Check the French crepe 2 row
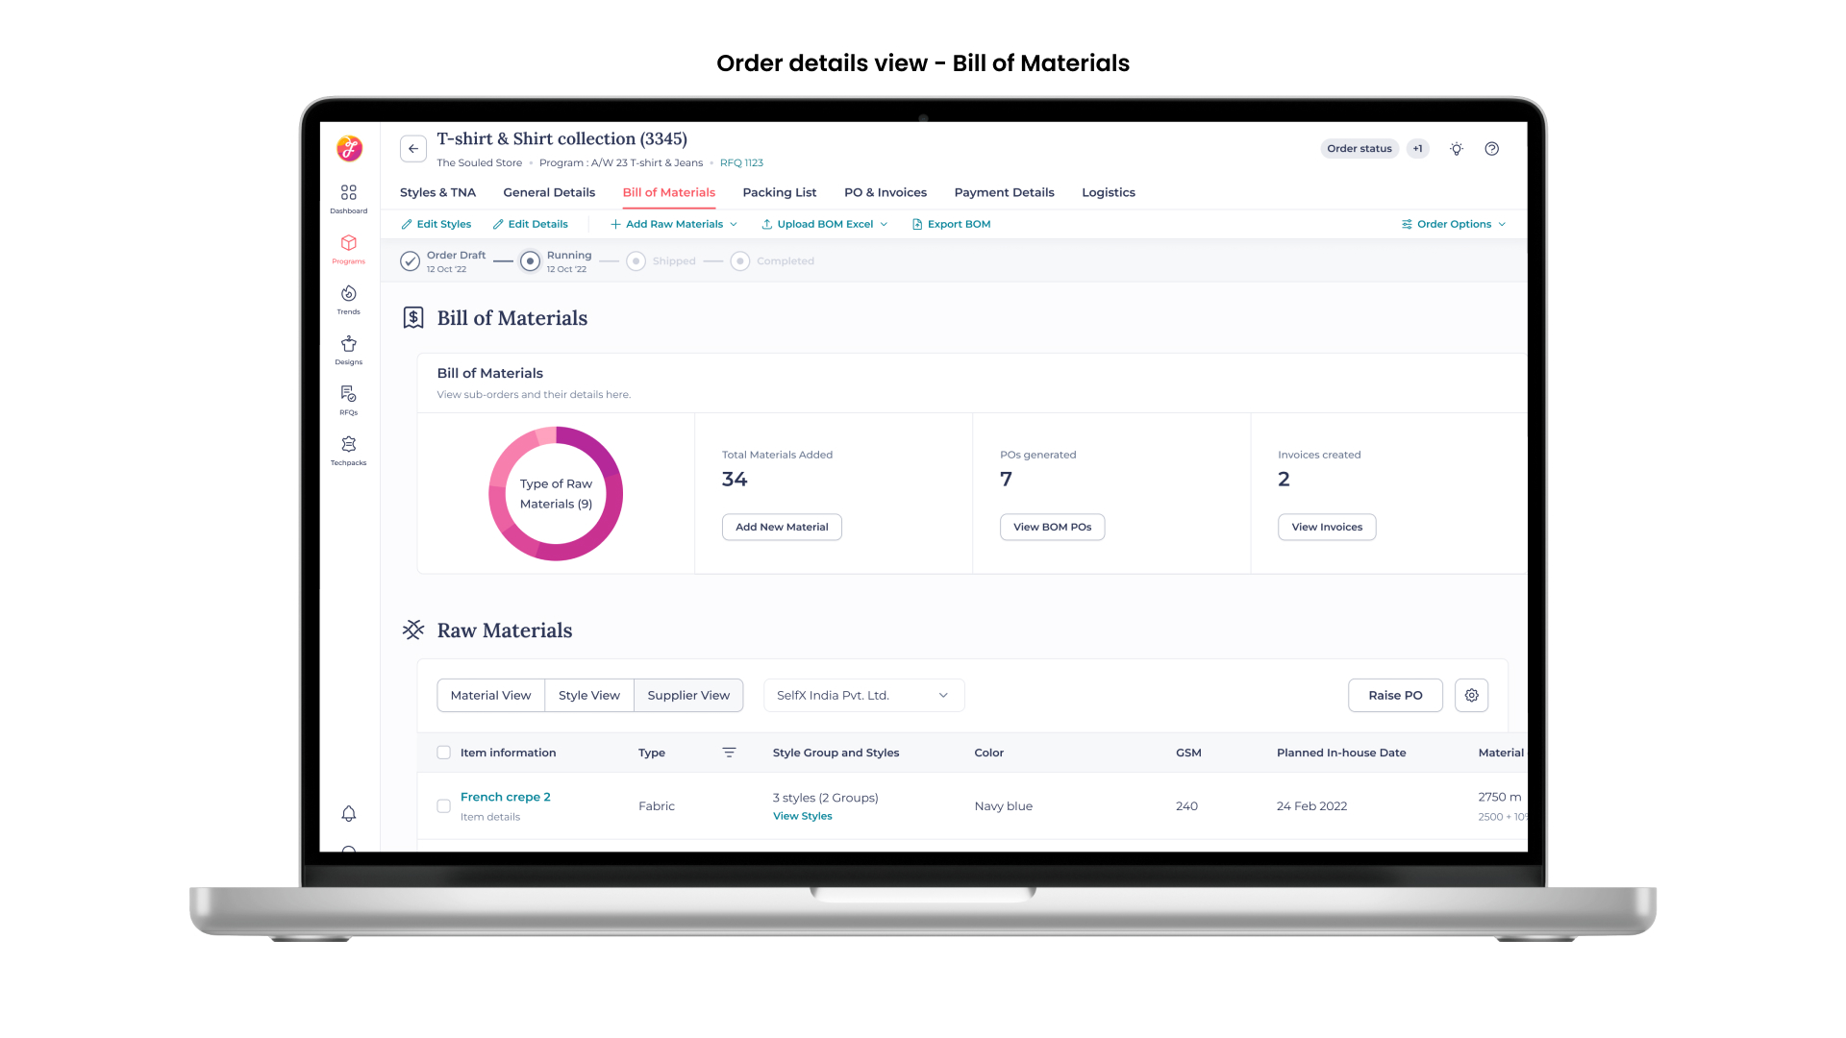The width and height of the screenshot is (1846, 1038). [443, 806]
